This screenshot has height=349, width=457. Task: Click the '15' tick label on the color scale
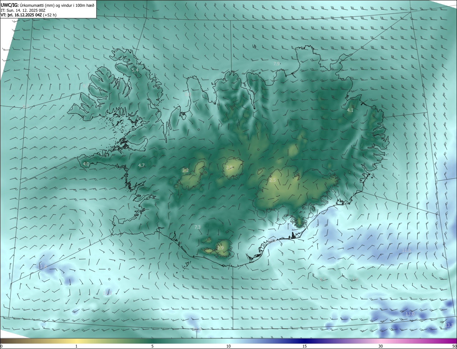tap(305, 346)
